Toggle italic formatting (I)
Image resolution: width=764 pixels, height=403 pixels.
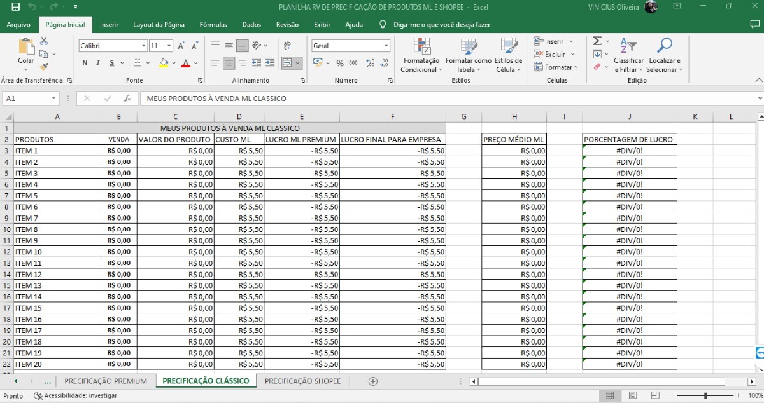coord(98,63)
